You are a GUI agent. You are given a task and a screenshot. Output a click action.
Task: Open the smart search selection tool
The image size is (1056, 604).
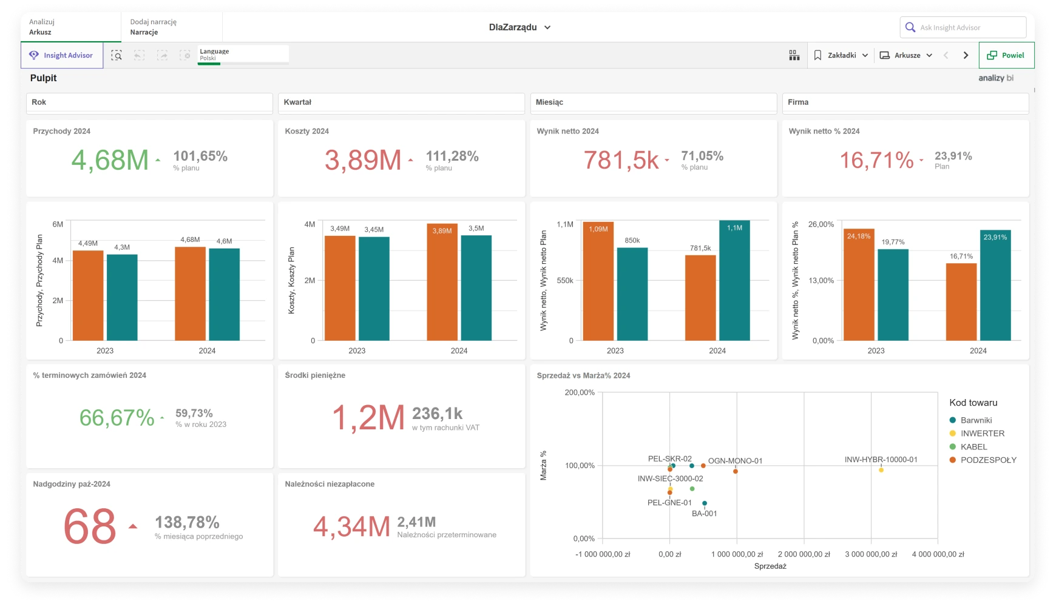pyautogui.click(x=117, y=55)
